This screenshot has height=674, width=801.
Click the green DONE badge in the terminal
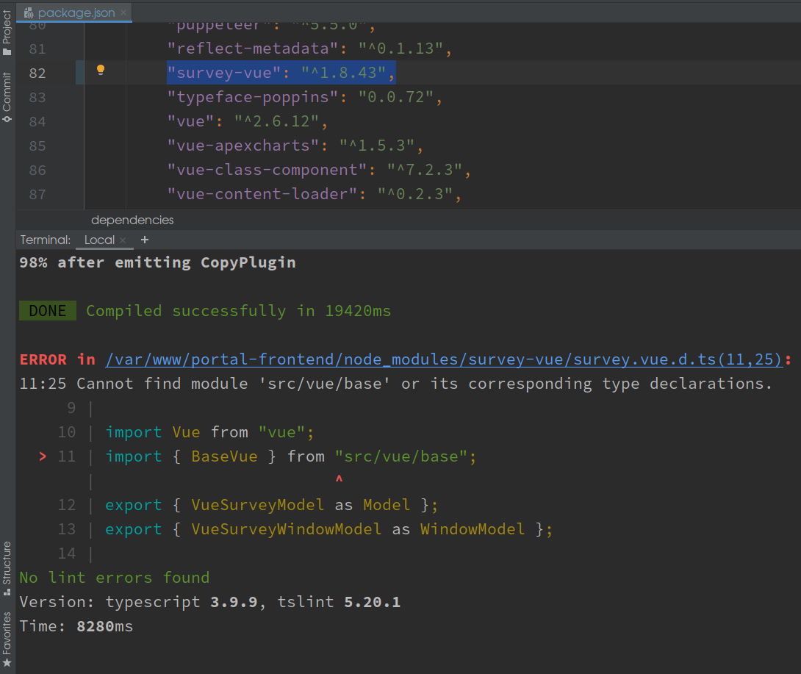tap(47, 310)
